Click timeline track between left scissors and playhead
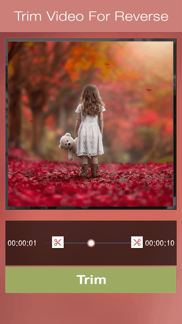 tap(75, 243)
